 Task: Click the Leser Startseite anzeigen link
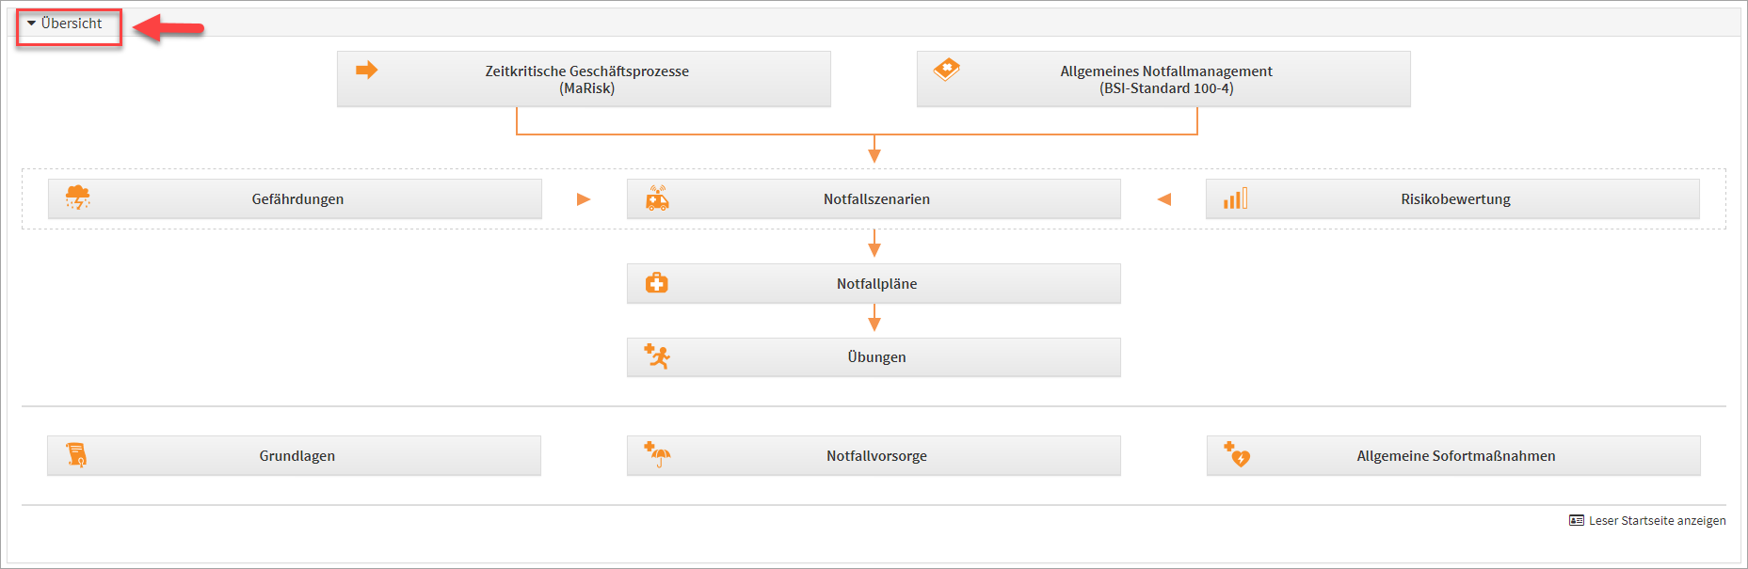coord(1657,520)
